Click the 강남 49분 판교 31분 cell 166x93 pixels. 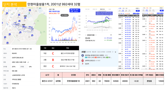pyautogui.click(x=67, y=60)
